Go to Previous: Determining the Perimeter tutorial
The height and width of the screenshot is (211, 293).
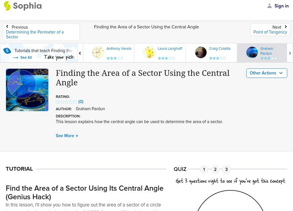point(35,32)
